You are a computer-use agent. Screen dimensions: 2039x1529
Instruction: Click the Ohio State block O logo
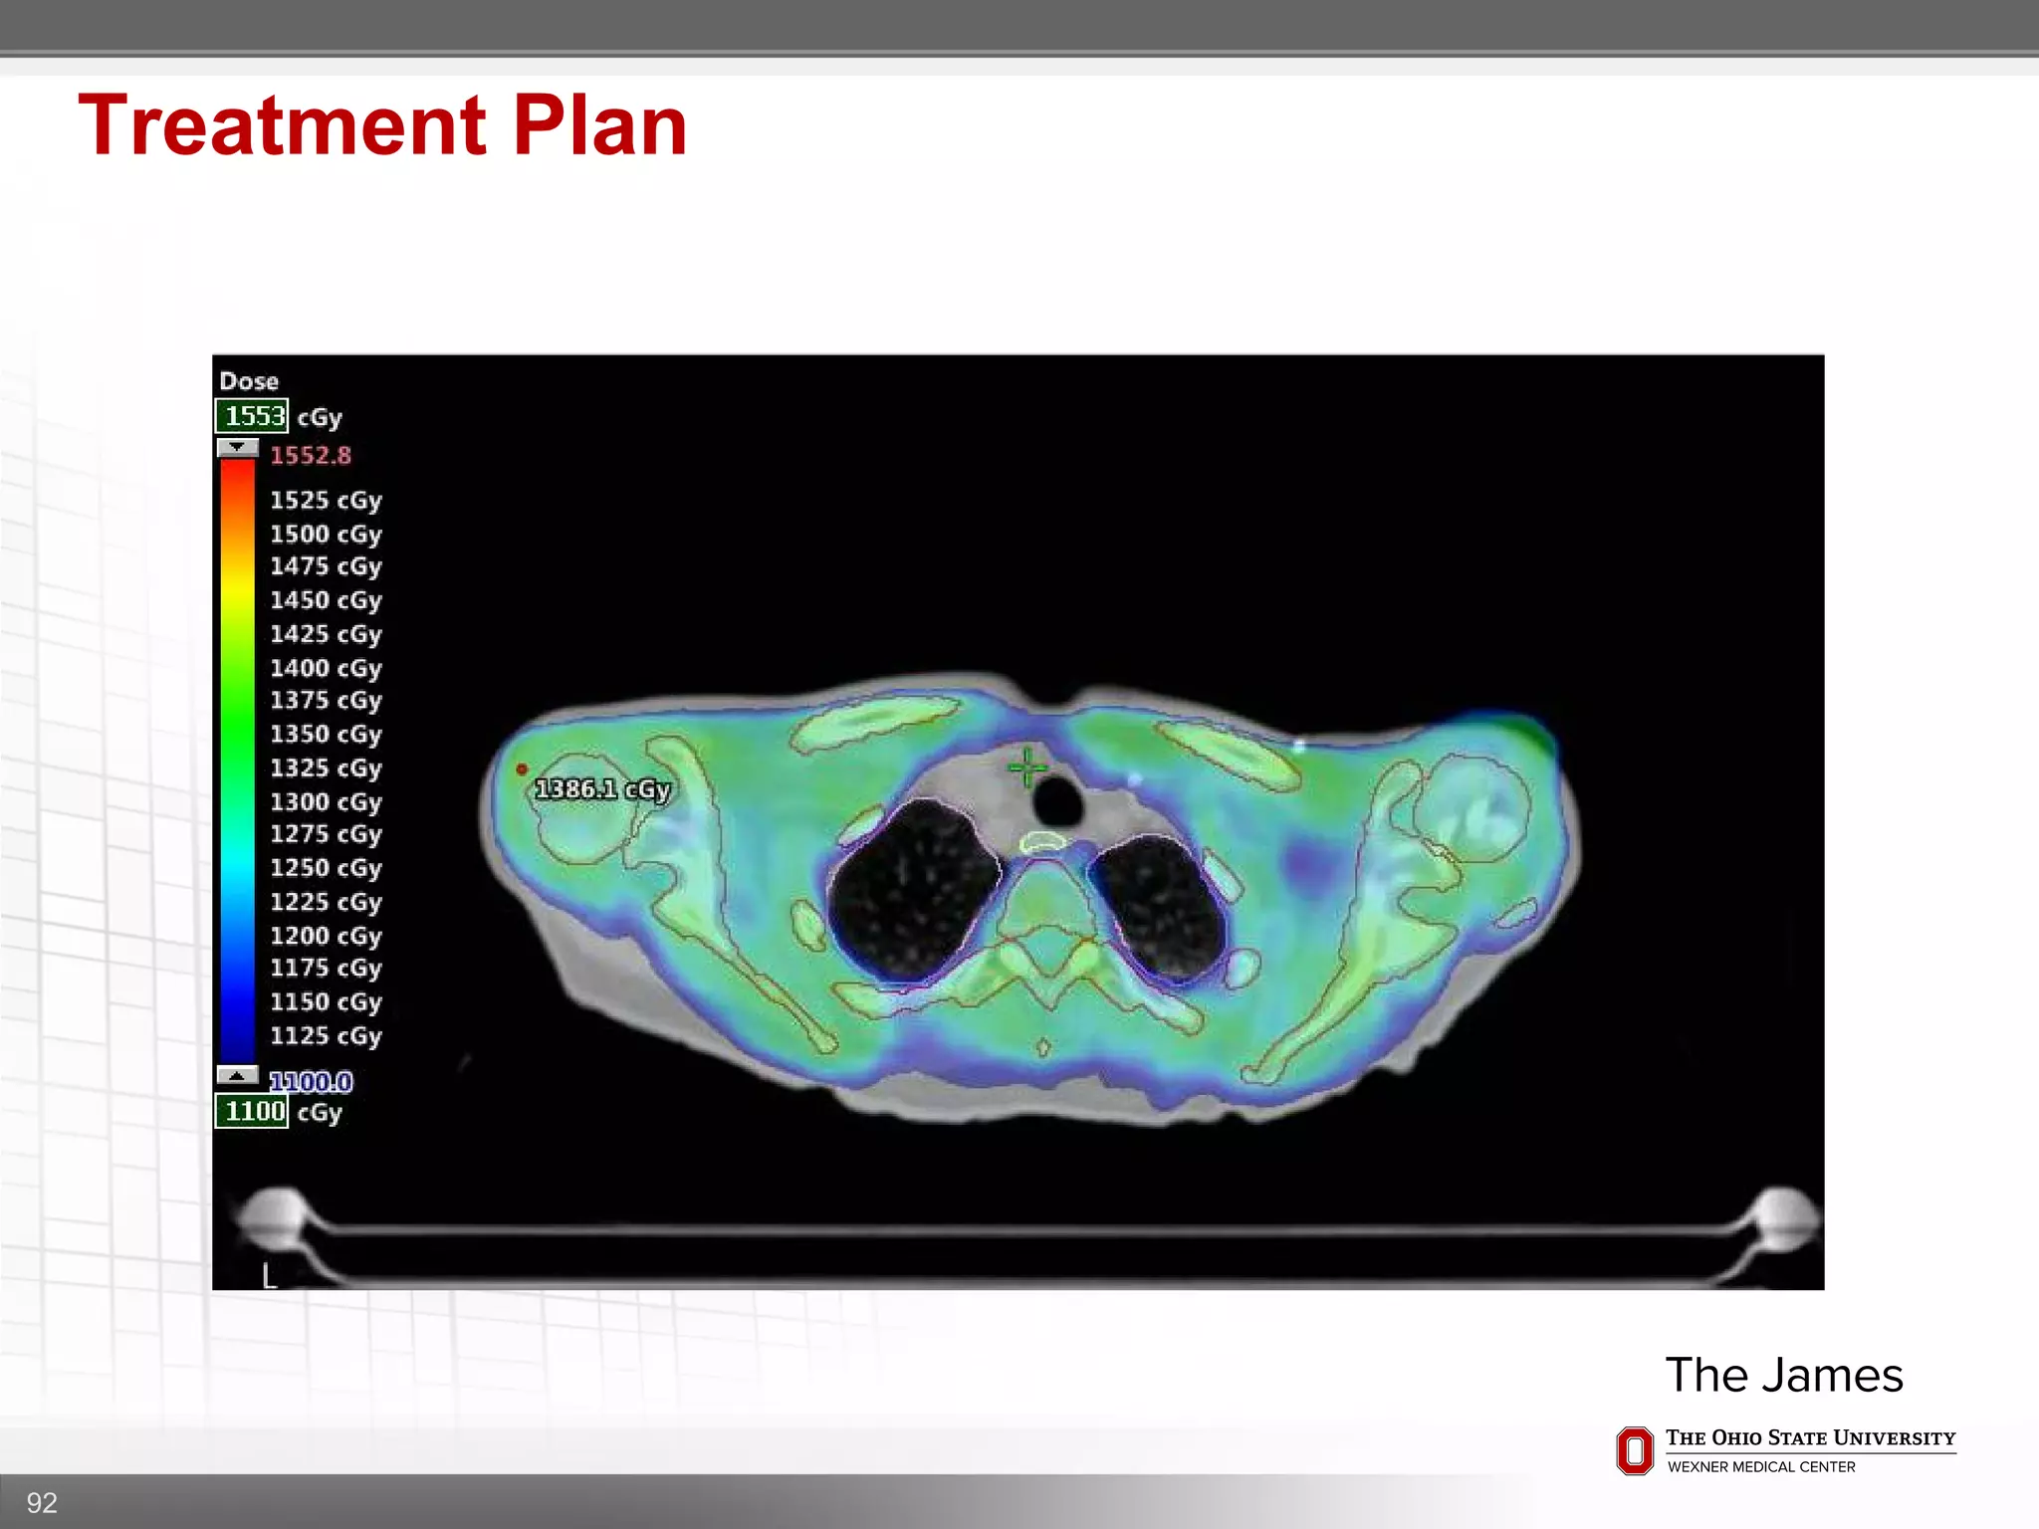tap(1635, 1450)
